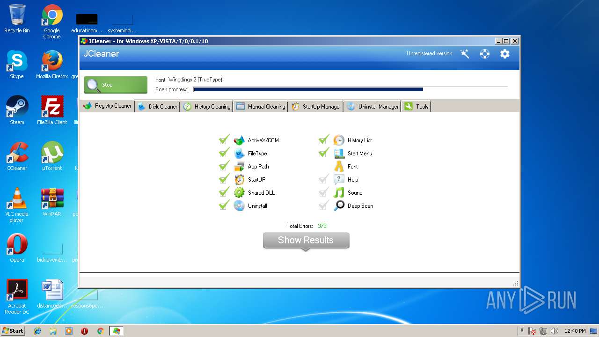
Task: Click the History List clock icon
Action: click(339, 140)
